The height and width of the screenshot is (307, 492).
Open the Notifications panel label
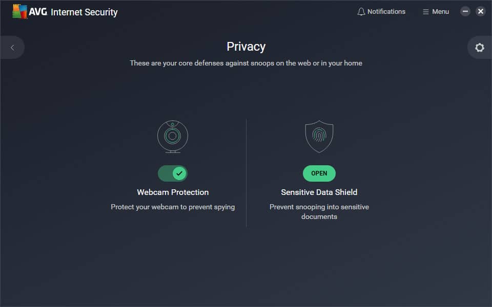click(386, 12)
